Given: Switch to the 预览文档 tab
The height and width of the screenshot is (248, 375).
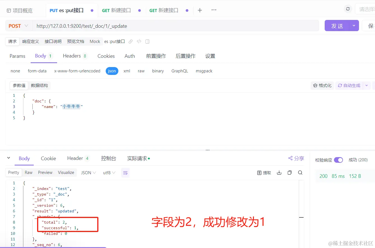Looking at the screenshot, I should click(x=76, y=42).
